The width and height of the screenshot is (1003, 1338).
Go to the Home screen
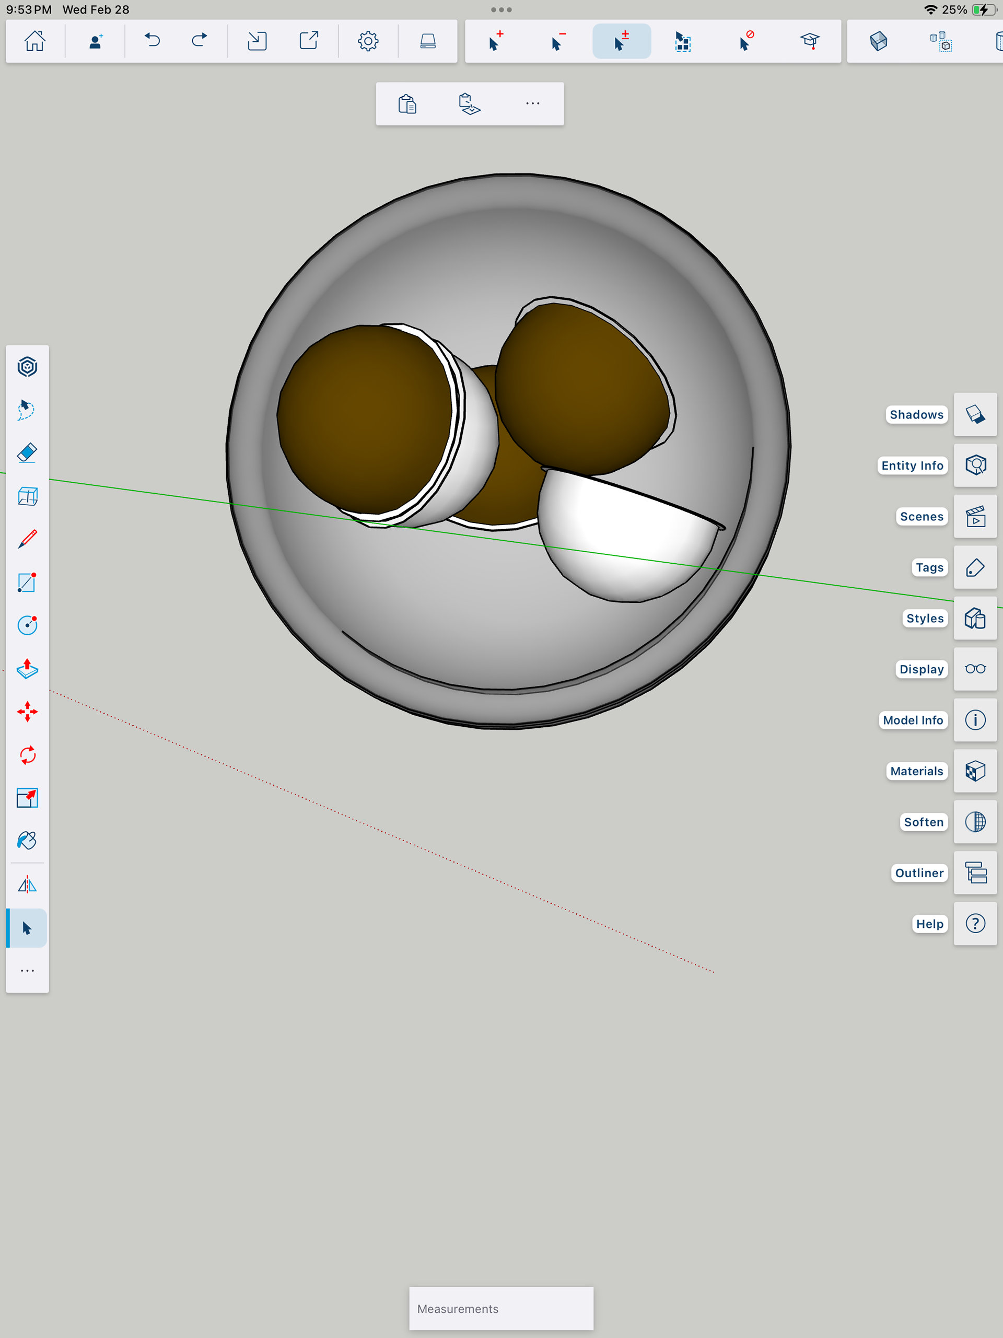(x=34, y=41)
